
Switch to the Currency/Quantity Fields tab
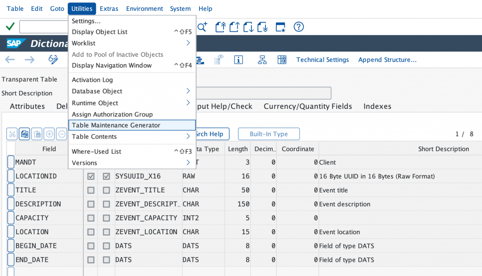click(308, 106)
